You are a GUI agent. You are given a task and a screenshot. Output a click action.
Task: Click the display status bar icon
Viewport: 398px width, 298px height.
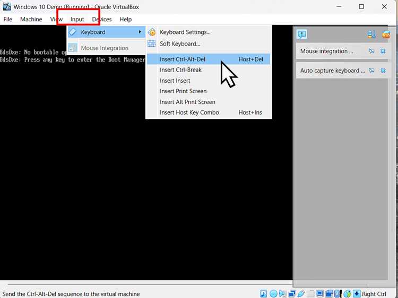(319, 294)
